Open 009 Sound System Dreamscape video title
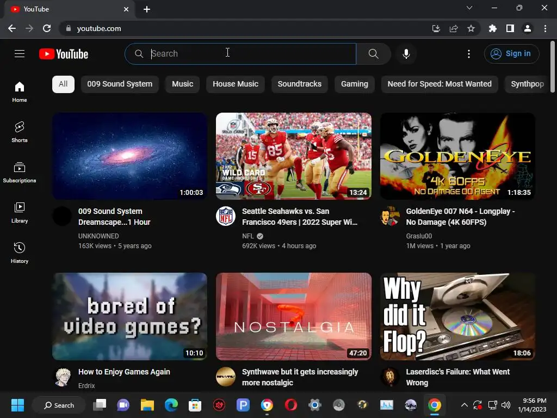Image resolution: width=557 pixels, height=418 pixels. point(114,217)
